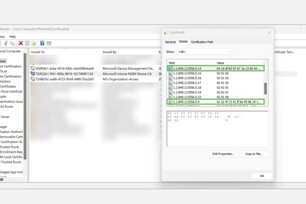Open the Help menu
The height and width of the screenshot is (204, 306).
point(13,37)
